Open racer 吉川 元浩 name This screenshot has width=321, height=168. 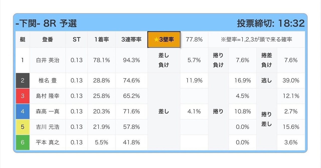[x=48, y=127]
